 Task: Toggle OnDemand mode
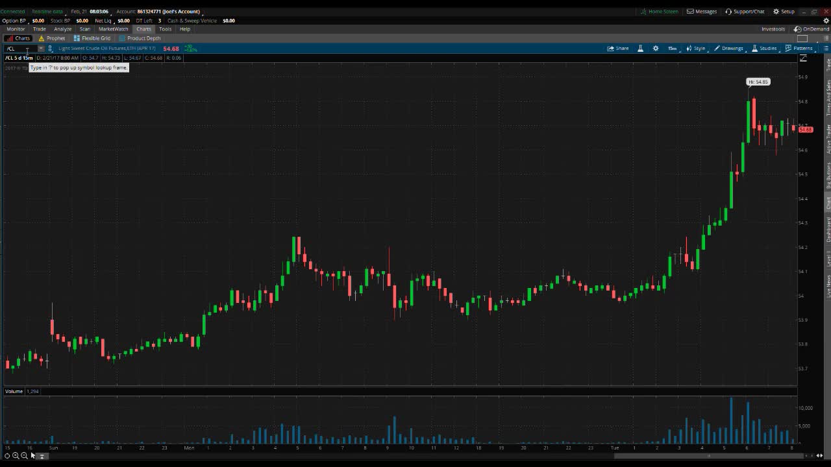[812, 29]
